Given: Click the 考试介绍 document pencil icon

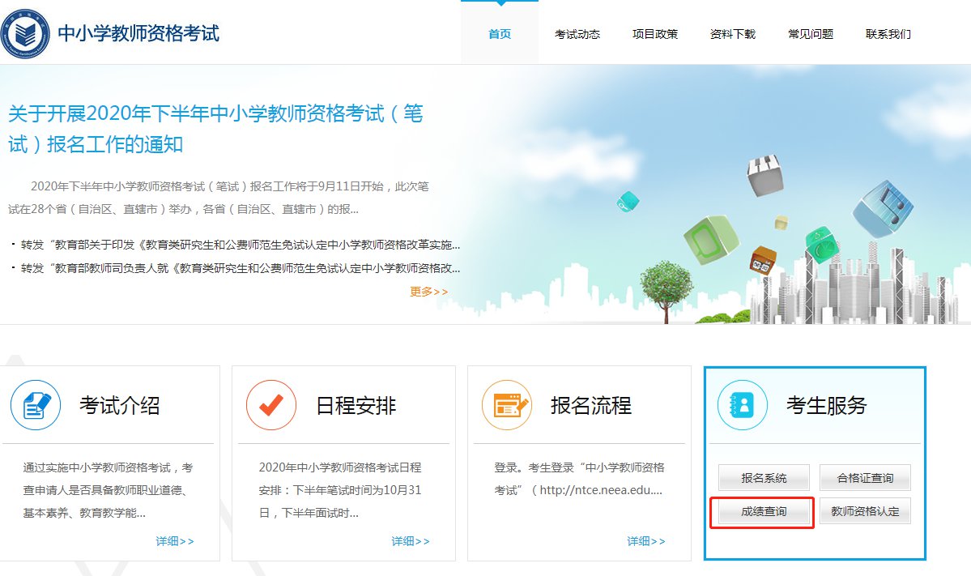Looking at the screenshot, I should tap(36, 405).
